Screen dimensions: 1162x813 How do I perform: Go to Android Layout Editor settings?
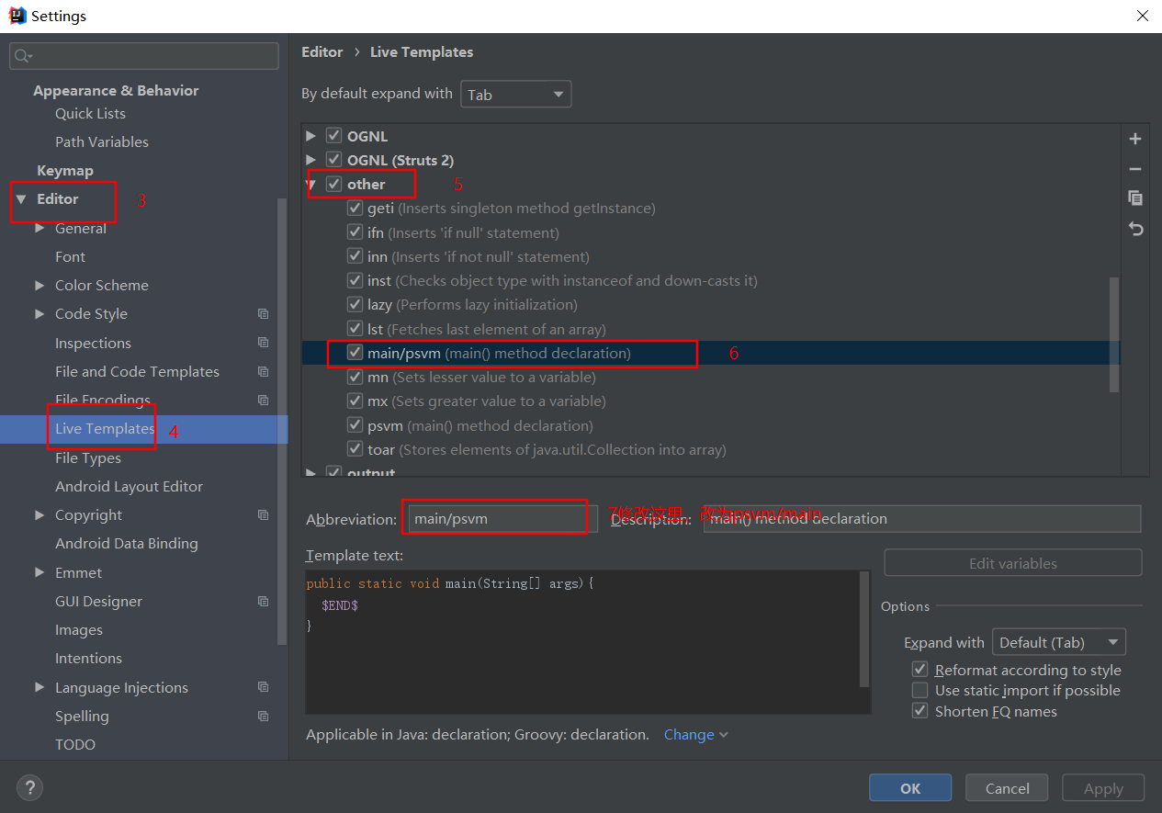pyautogui.click(x=129, y=487)
